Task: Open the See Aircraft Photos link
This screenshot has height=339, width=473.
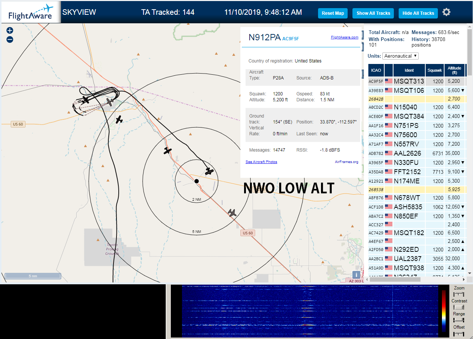Action: click(x=261, y=162)
